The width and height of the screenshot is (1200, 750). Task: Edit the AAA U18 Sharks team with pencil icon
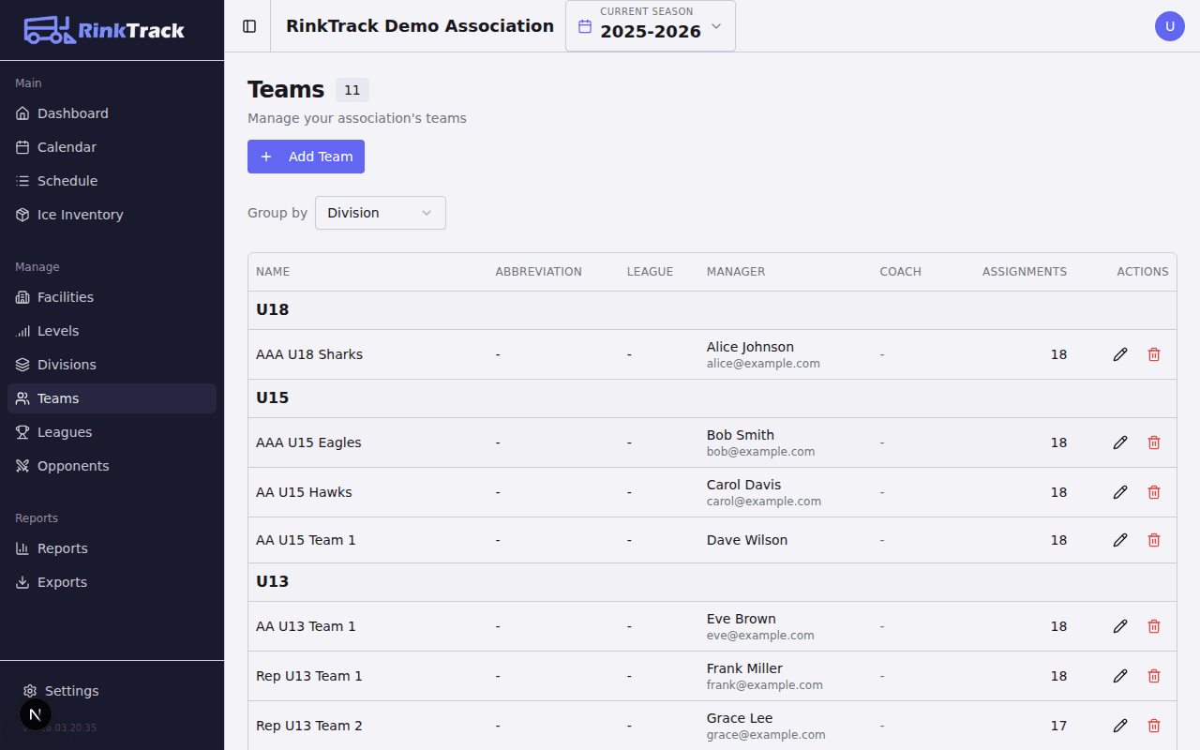(1120, 354)
